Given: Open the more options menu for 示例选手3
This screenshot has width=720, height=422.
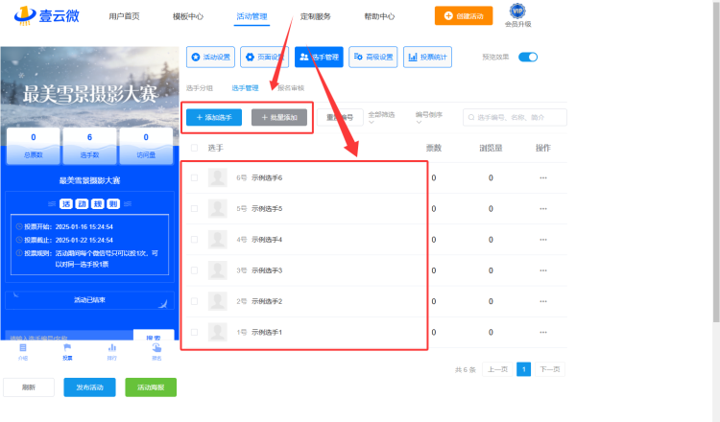Looking at the screenshot, I should point(543,270).
